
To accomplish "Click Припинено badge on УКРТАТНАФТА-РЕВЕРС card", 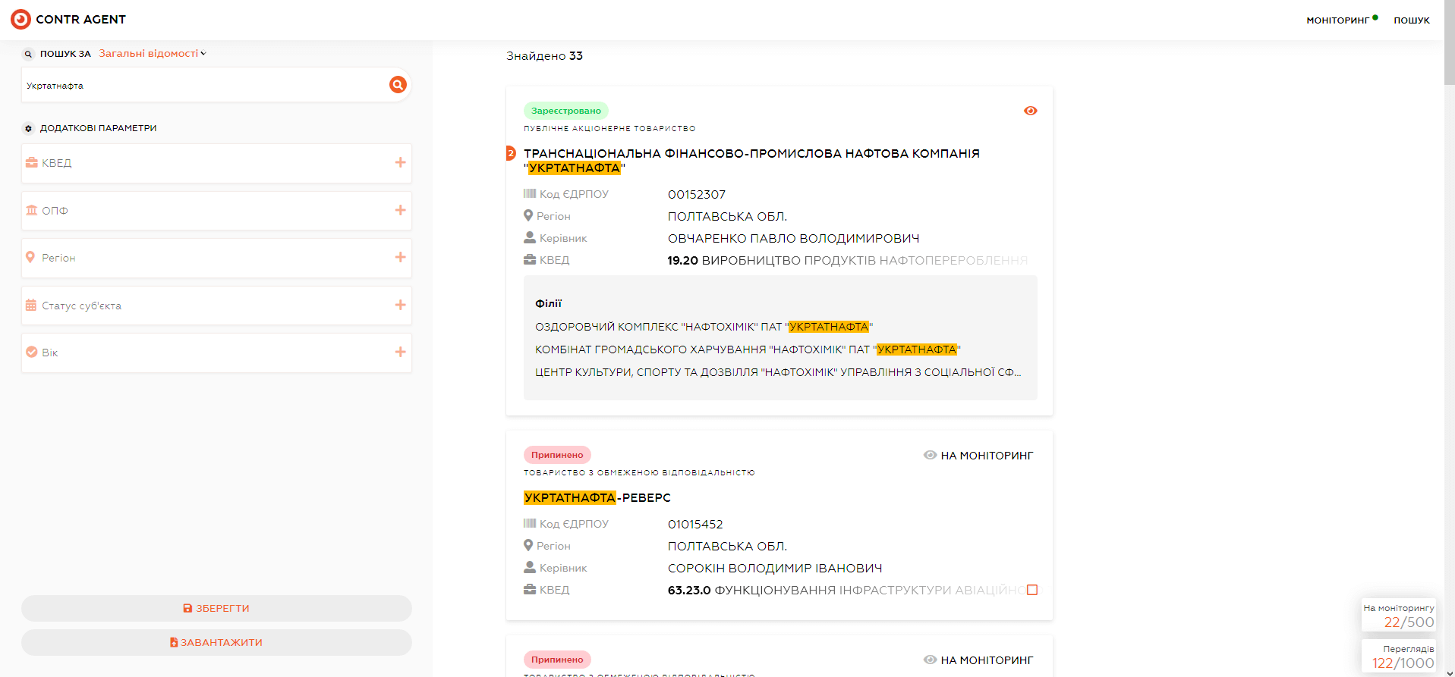I will pos(557,455).
